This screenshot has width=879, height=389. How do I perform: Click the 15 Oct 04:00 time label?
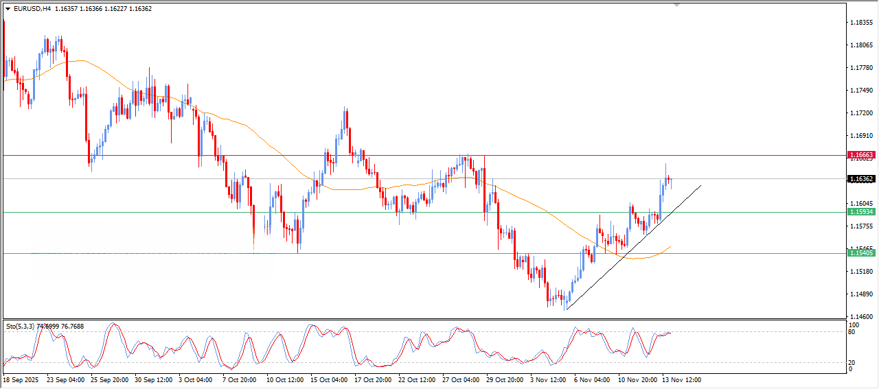point(328,379)
